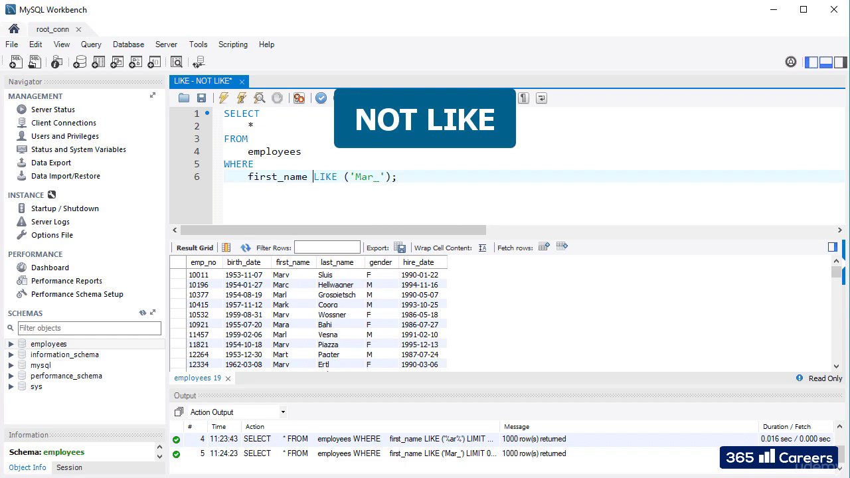The image size is (850, 478).
Task: Expand the performance_schema node
Action: click(11, 376)
